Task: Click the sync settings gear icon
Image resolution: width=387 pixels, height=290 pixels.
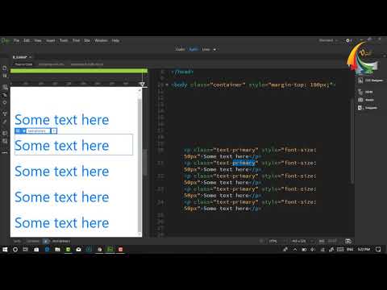Action: click(x=348, y=40)
